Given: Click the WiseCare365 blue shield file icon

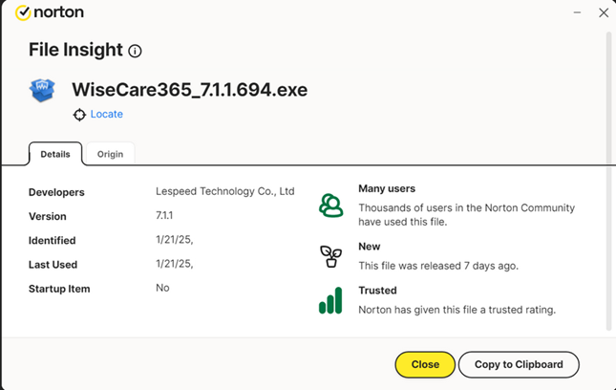Looking at the screenshot, I should pos(43,91).
